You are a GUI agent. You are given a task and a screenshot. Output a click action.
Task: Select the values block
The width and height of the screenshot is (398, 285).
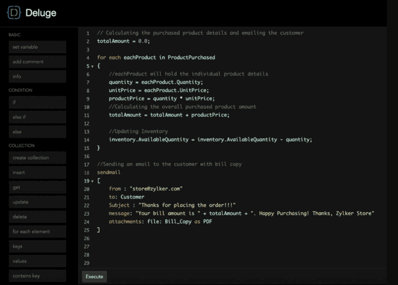point(37,261)
